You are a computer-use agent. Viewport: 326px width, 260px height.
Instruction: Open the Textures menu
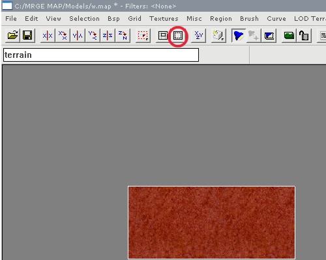tap(164, 19)
